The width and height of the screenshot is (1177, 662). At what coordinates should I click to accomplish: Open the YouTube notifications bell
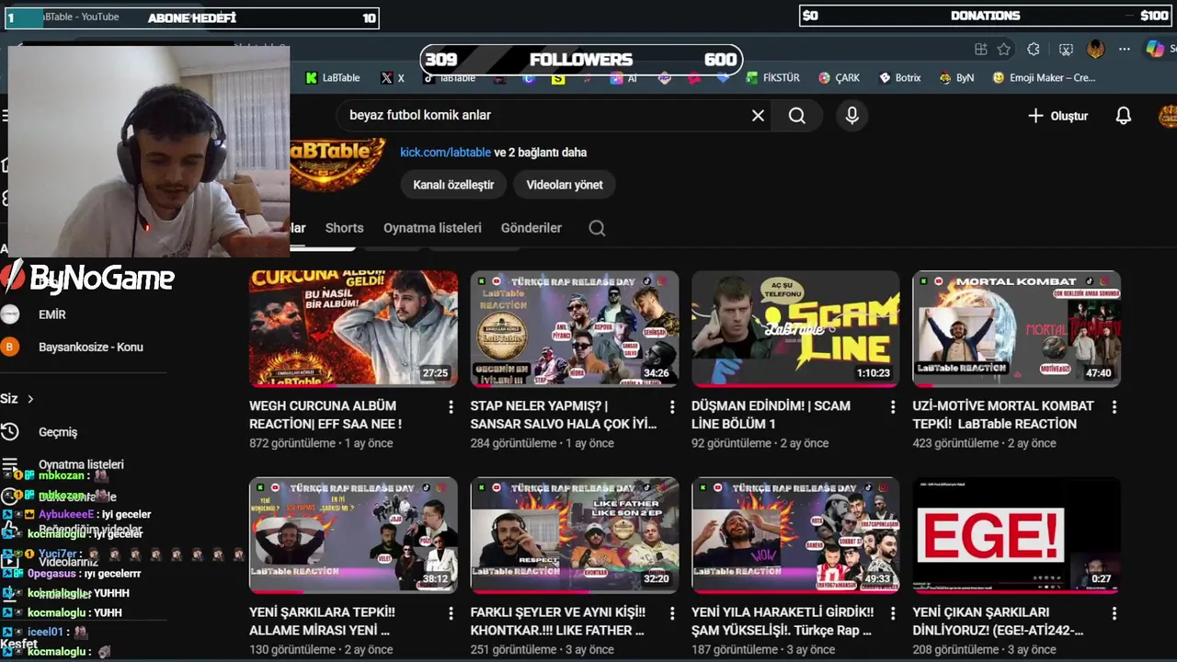(x=1123, y=116)
